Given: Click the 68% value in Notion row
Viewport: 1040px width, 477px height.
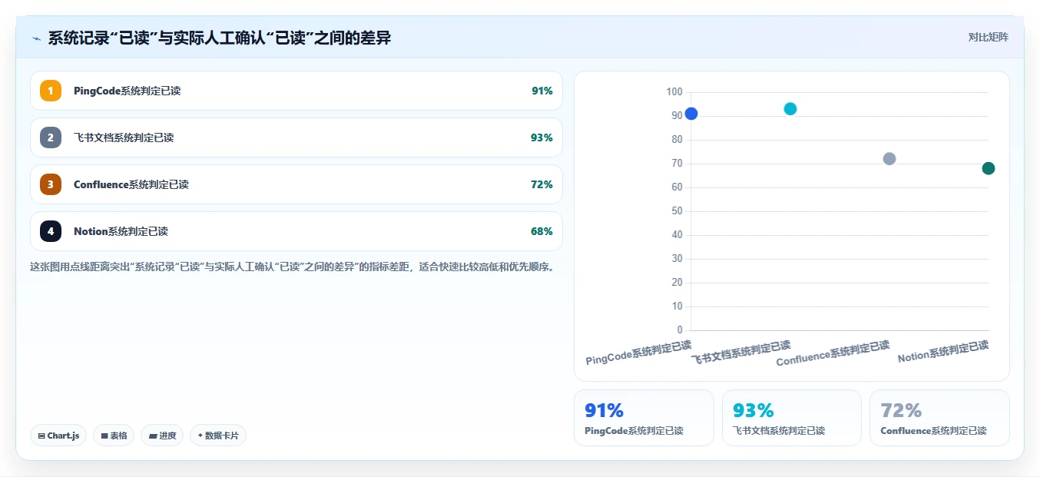Looking at the screenshot, I should pyautogui.click(x=542, y=231).
